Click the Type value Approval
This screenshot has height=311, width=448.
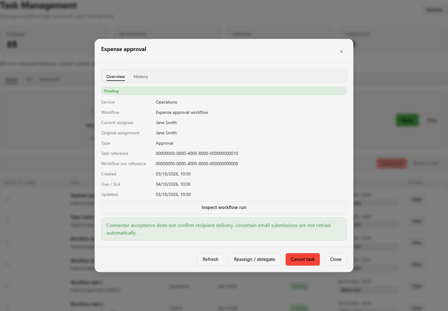click(x=165, y=143)
